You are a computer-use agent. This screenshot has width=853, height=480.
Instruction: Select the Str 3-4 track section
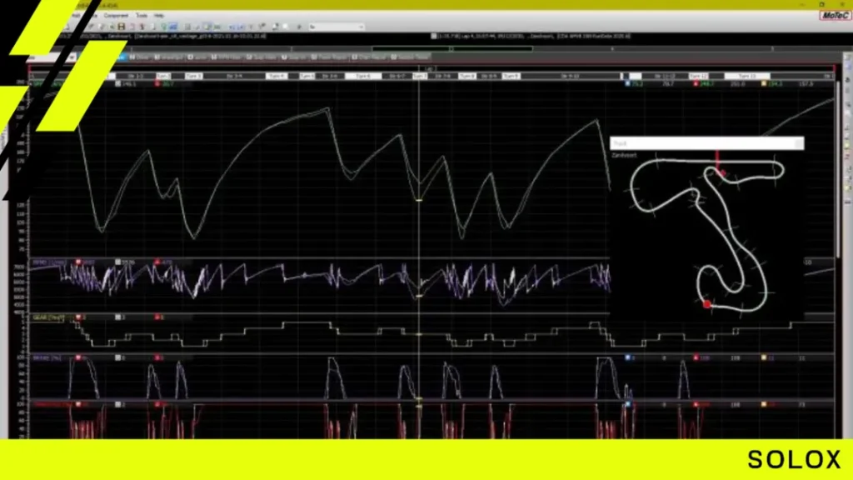coord(234,76)
